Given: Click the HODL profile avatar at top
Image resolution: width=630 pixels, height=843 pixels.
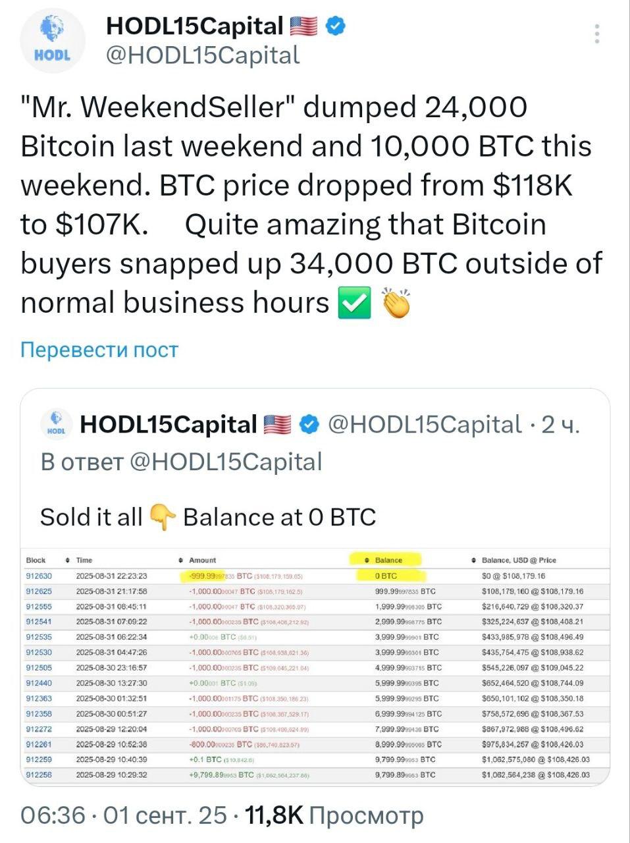Looking at the screenshot, I should click(53, 42).
